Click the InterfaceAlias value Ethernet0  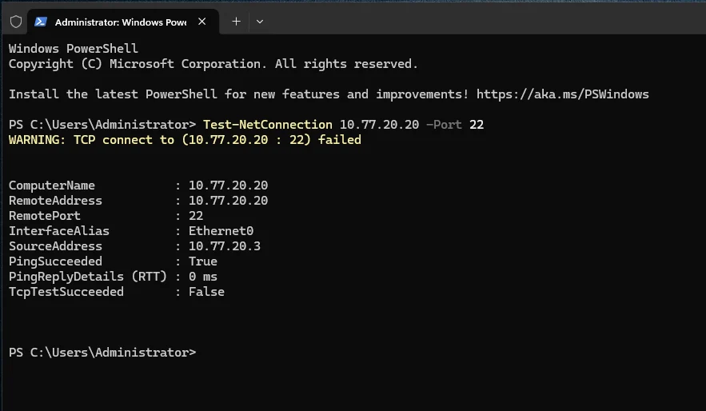point(221,231)
